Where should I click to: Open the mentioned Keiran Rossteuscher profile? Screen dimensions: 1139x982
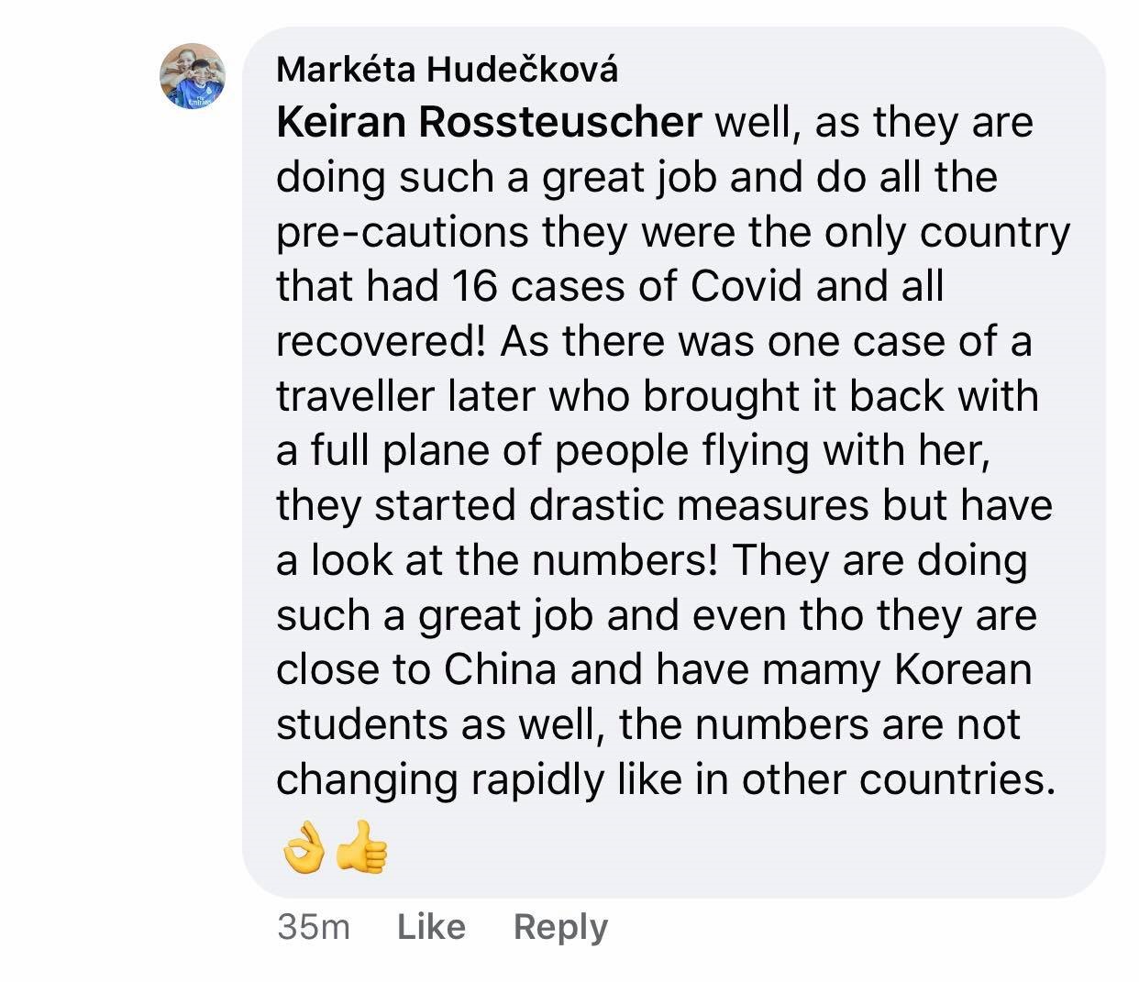coord(489,122)
